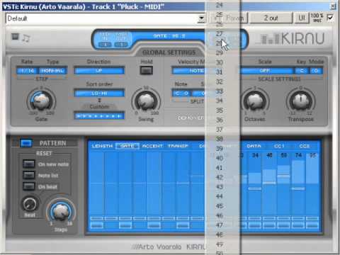Open the Scale dropdown showing OFF
The image size is (340, 255).
tap(266, 71)
